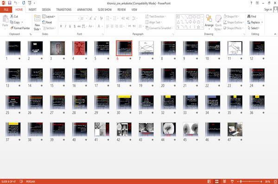Open the Section dropdown

click(49, 28)
